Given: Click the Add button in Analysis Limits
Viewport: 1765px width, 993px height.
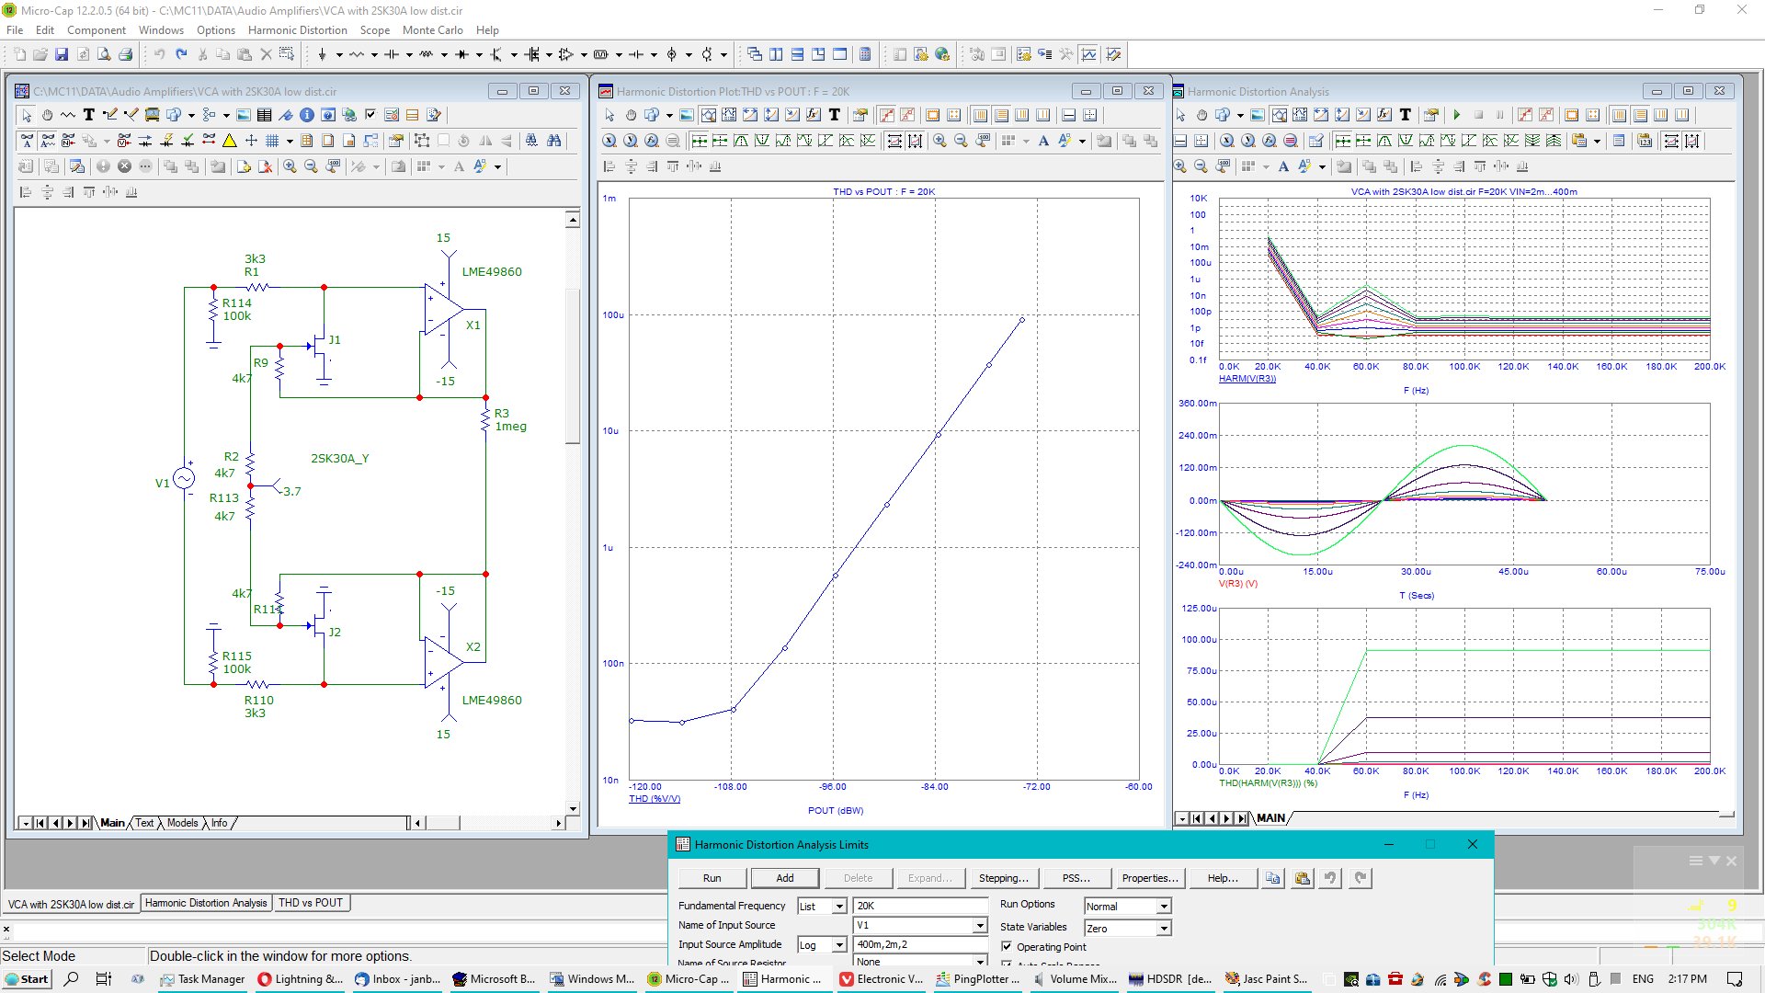Looking at the screenshot, I should 785,878.
